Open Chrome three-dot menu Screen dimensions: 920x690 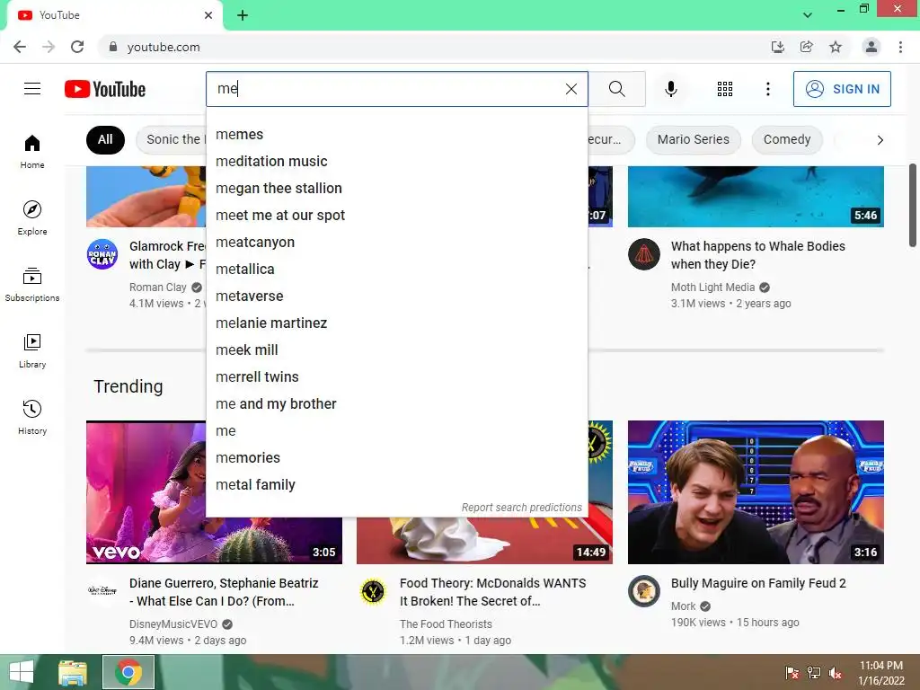pos(900,47)
